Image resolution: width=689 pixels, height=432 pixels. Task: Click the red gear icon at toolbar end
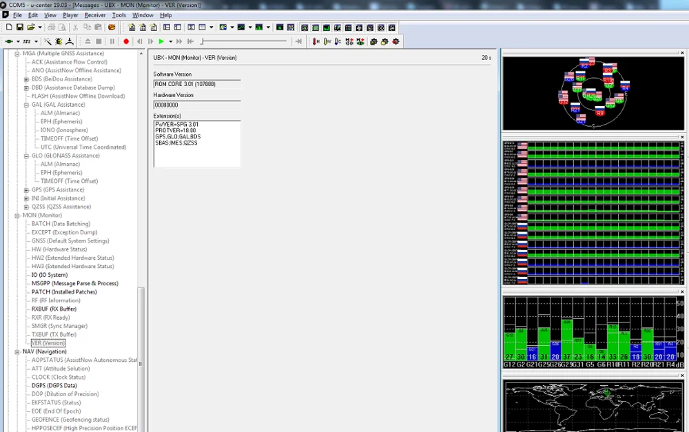[x=396, y=41]
